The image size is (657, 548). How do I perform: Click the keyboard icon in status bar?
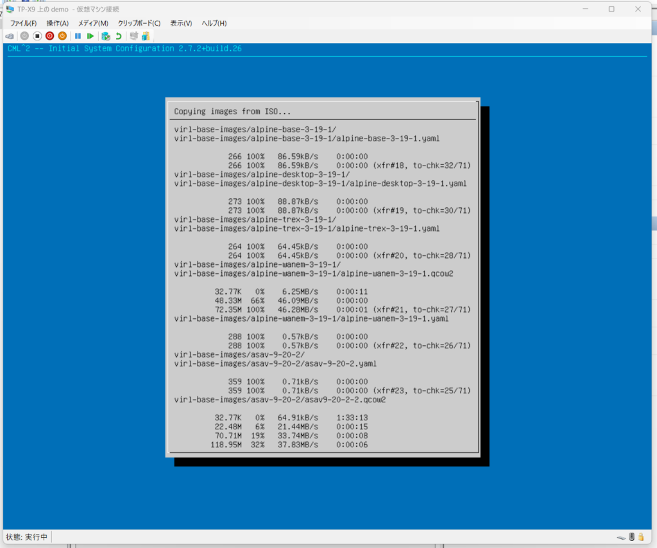[x=622, y=537]
